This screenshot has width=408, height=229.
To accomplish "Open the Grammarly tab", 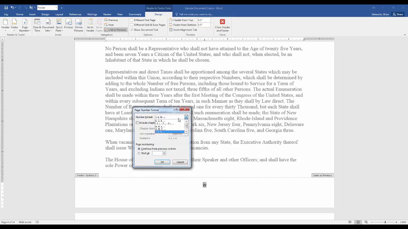I will pyautogui.click(x=135, y=14).
